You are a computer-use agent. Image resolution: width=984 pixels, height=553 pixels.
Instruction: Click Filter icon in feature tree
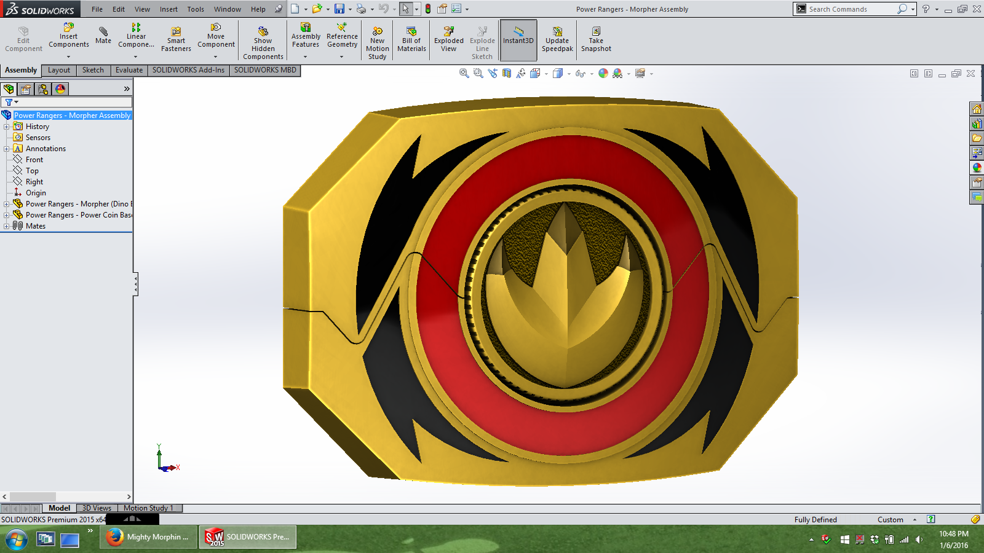click(9, 102)
